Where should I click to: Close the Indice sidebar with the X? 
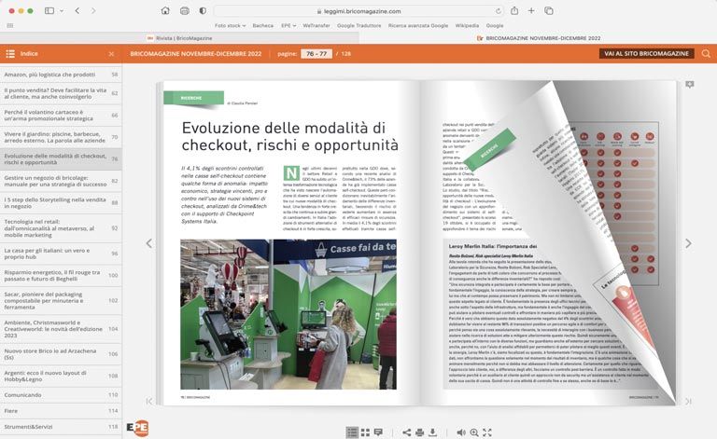point(111,54)
